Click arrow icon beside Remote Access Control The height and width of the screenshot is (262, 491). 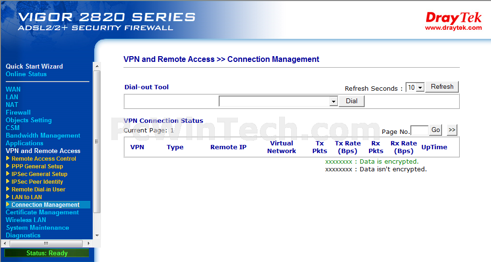[x=8, y=158]
